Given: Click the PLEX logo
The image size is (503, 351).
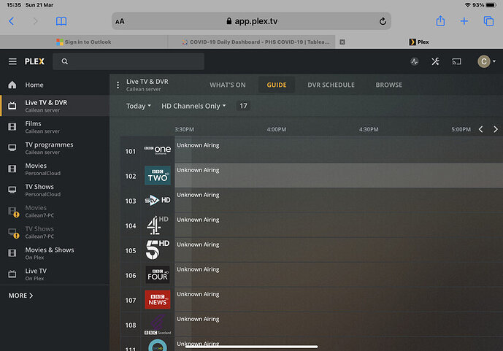Looking at the screenshot, I should pyautogui.click(x=34, y=61).
